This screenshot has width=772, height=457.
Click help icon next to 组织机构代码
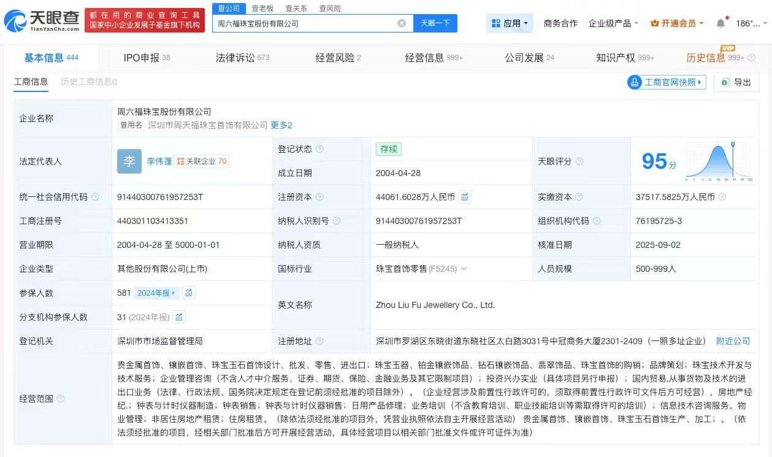[597, 221]
